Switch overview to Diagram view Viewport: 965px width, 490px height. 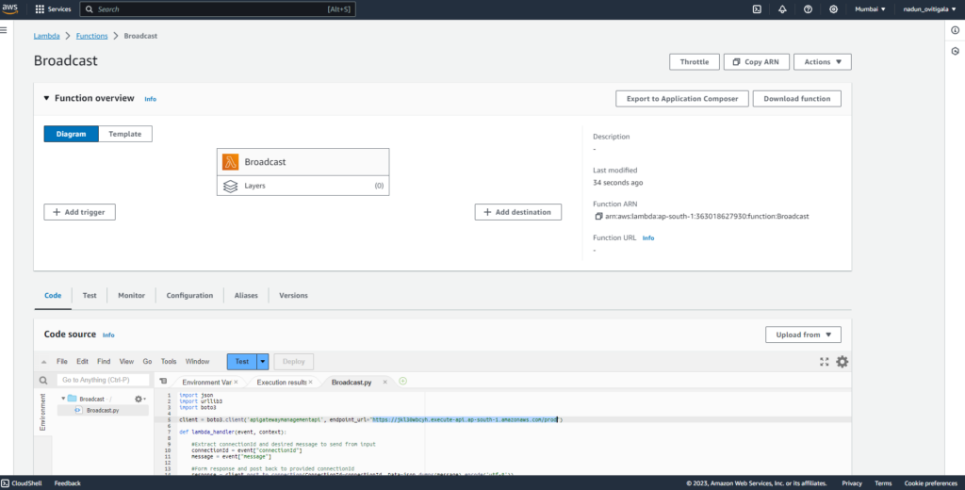pyautogui.click(x=72, y=134)
